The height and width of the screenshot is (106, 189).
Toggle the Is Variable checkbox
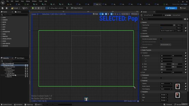(164, 15)
